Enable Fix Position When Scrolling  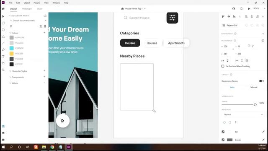pyautogui.click(x=223, y=66)
